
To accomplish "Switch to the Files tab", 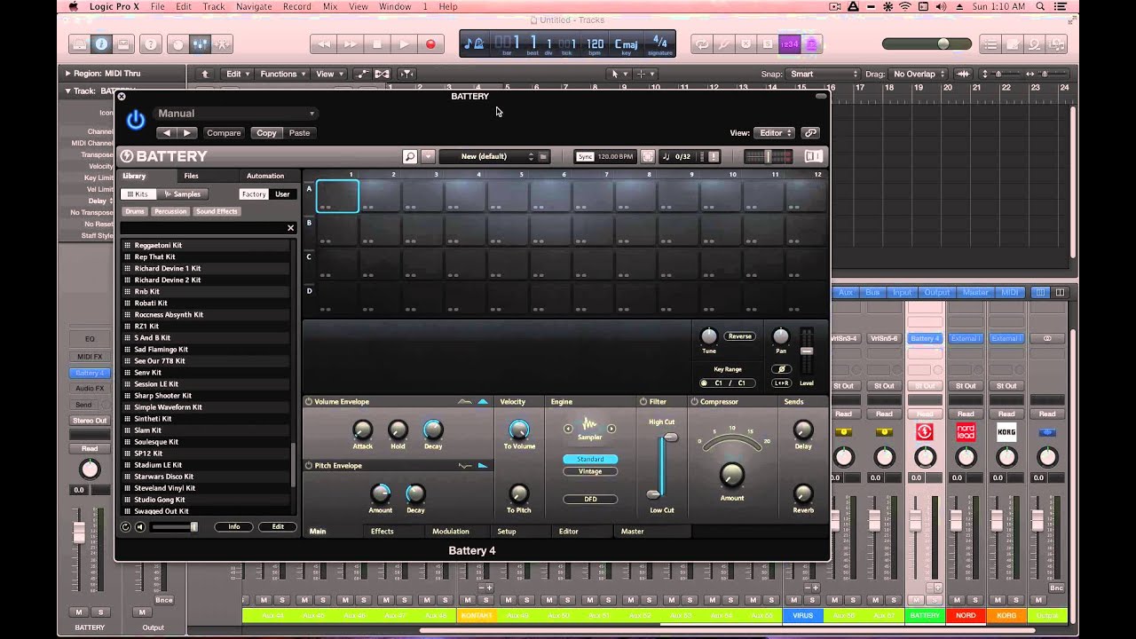I will 192,176.
